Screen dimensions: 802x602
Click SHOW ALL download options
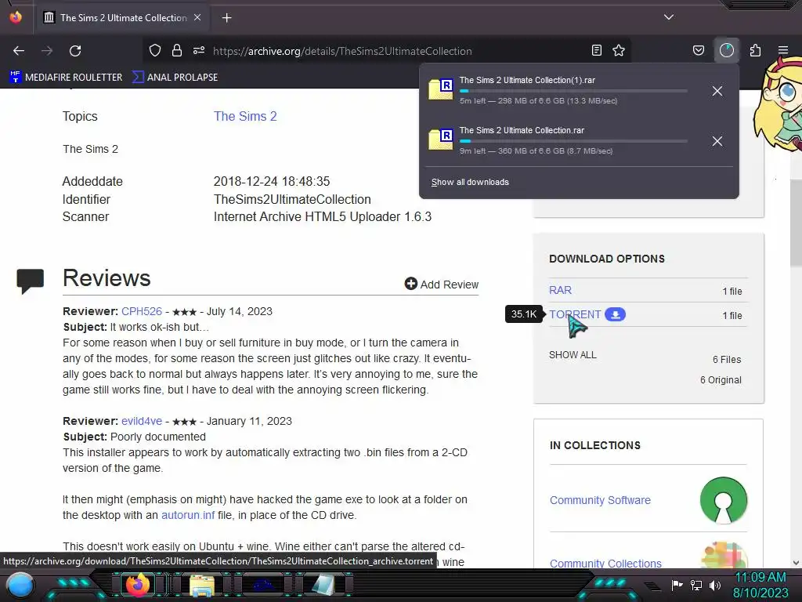point(573,355)
